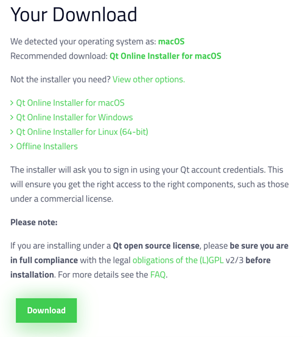Click the chevron beside Offline Installers
The width and height of the screenshot is (303, 337).
coord(12,147)
